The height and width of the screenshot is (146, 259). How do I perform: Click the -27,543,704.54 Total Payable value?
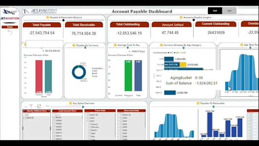(42, 33)
